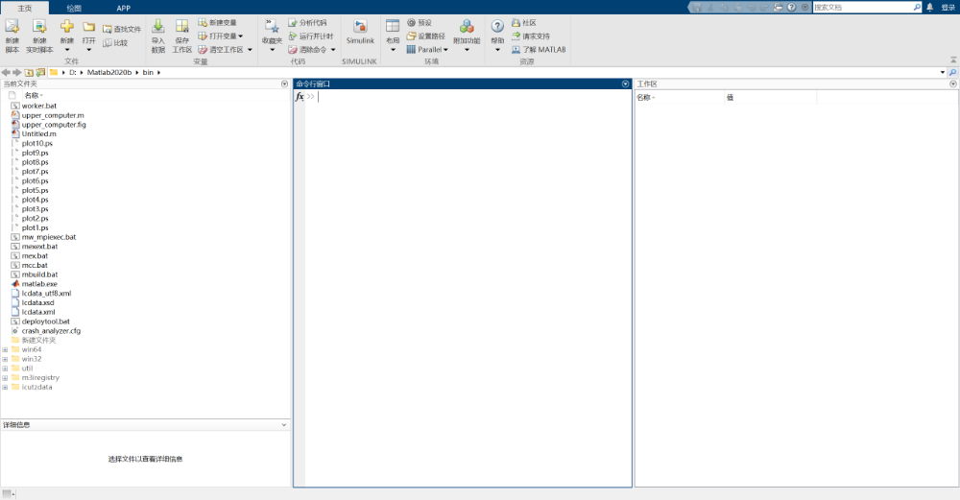960x500 pixels.
Task: Click the 布局 (Layout) icon
Action: 393,26
